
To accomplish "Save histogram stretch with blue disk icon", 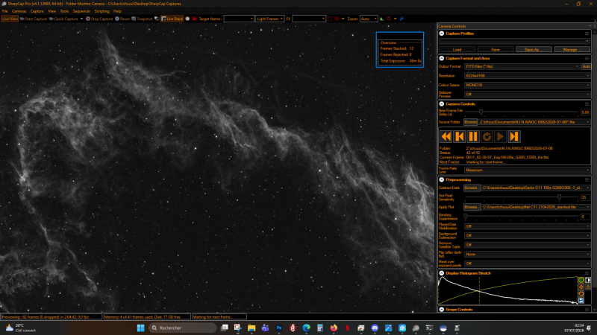I will tap(581, 301).
